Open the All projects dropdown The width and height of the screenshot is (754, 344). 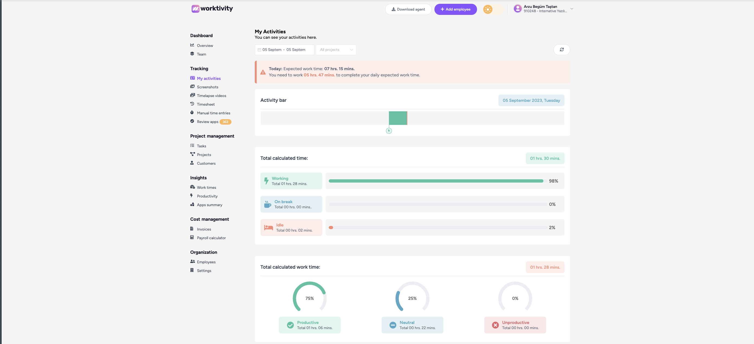(336, 50)
